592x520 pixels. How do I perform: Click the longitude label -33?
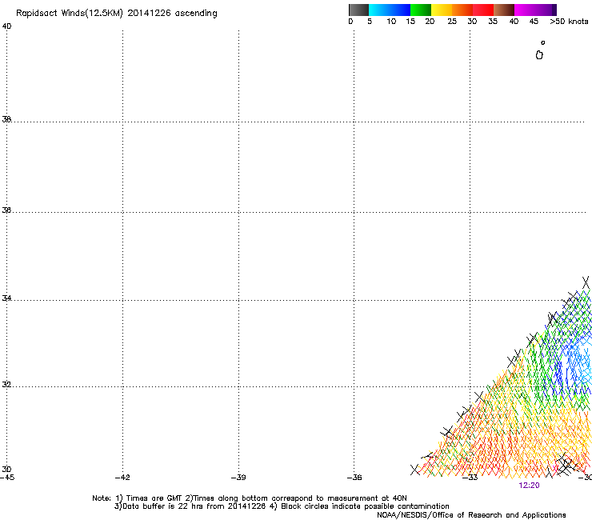tap(470, 478)
